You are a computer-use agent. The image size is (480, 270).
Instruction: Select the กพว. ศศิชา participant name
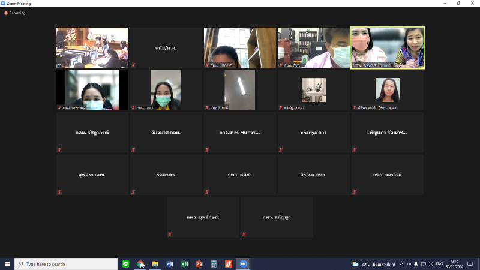tap(239, 175)
